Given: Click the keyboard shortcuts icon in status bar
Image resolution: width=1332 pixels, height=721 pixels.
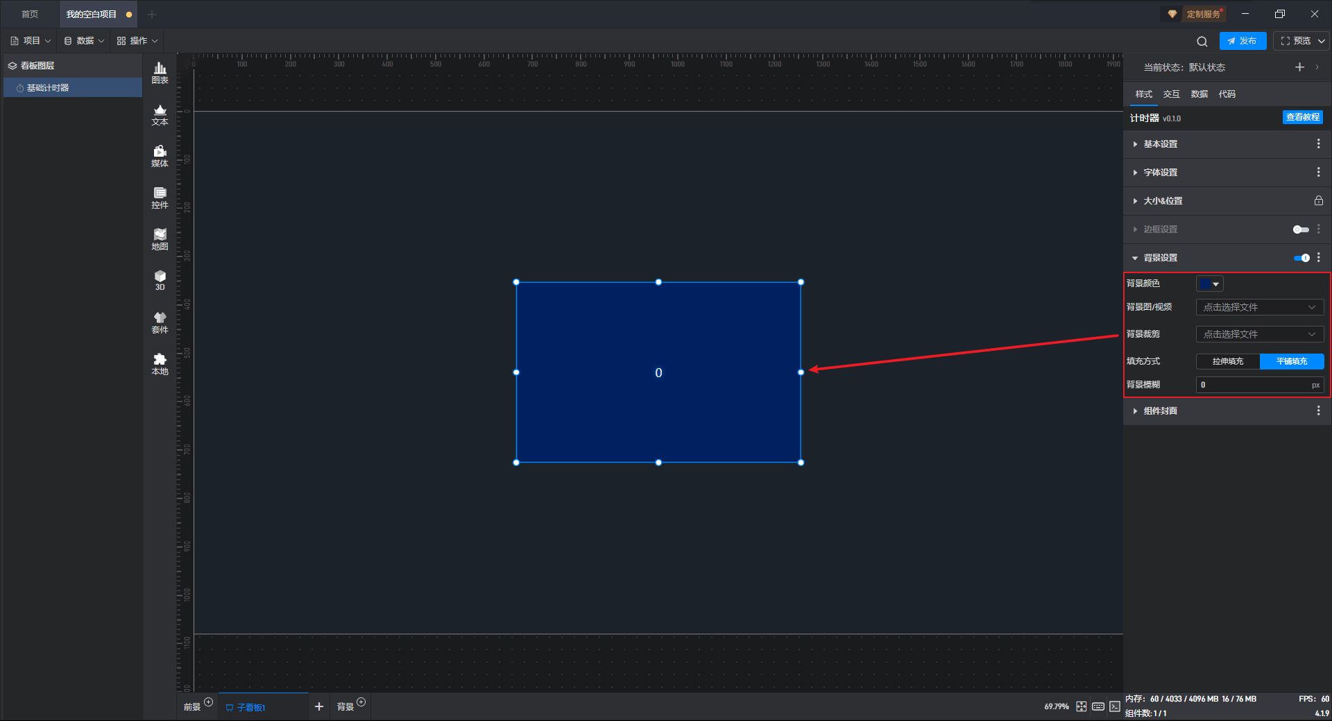Looking at the screenshot, I should pyautogui.click(x=1098, y=706).
